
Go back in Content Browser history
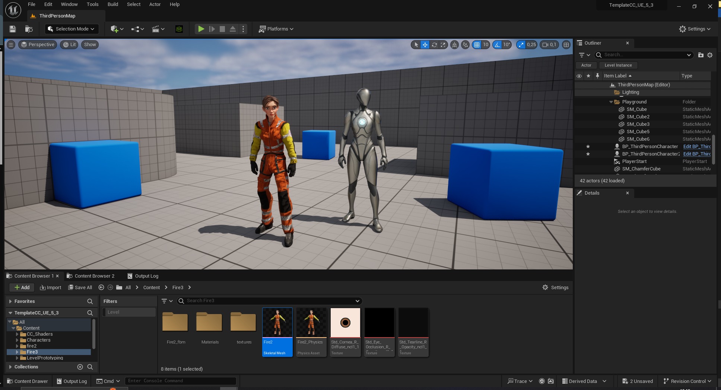(x=101, y=287)
